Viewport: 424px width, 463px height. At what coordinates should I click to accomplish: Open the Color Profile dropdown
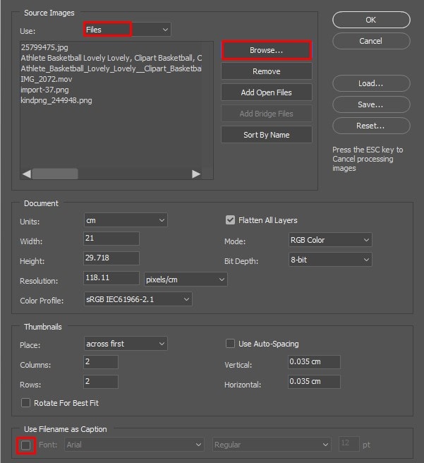(138, 299)
